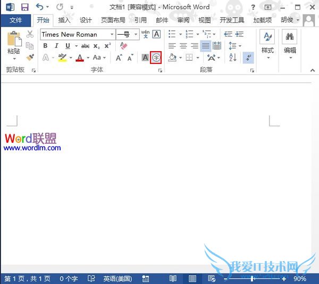
Task: Expand bullet list library arrow
Action: [x=180, y=34]
